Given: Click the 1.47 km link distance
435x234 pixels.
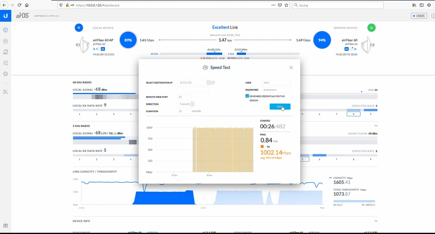Looking at the screenshot, I should [x=225, y=40].
